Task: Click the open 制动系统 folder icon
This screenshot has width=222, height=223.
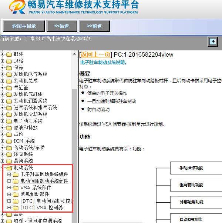Action: 9,168
